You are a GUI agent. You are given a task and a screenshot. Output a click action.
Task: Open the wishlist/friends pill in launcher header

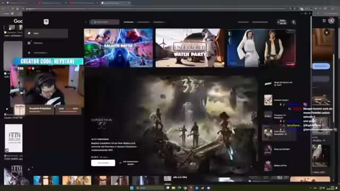click(282, 22)
